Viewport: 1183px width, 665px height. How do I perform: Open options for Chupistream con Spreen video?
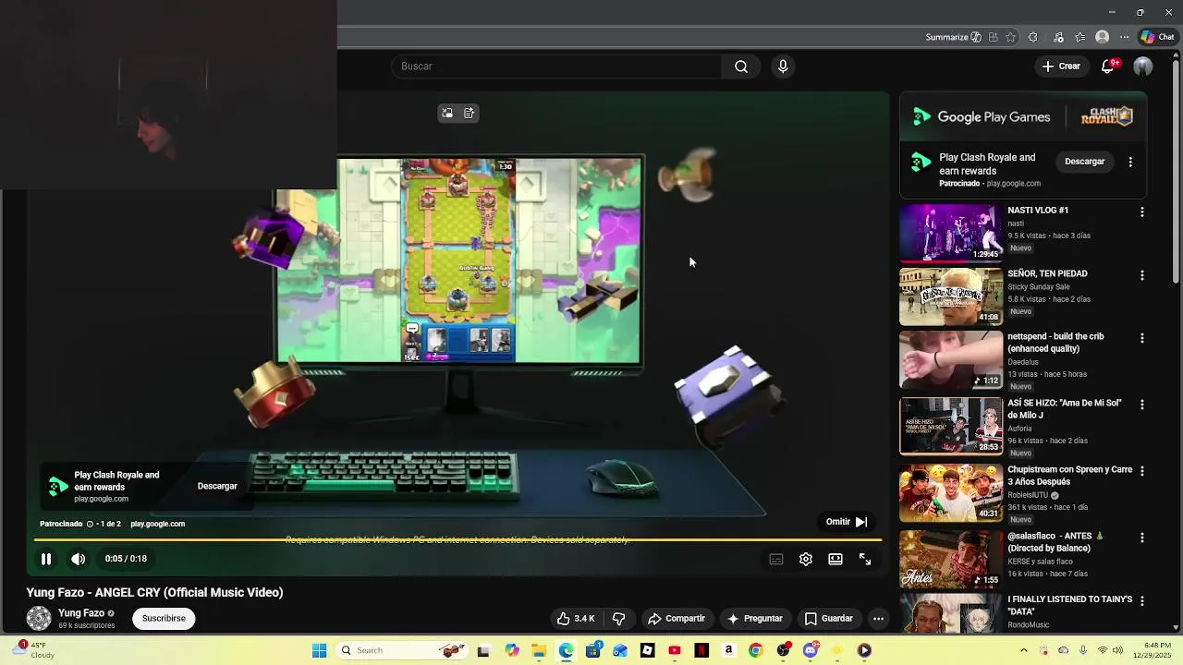pyautogui.click(x=1142, y=471)
